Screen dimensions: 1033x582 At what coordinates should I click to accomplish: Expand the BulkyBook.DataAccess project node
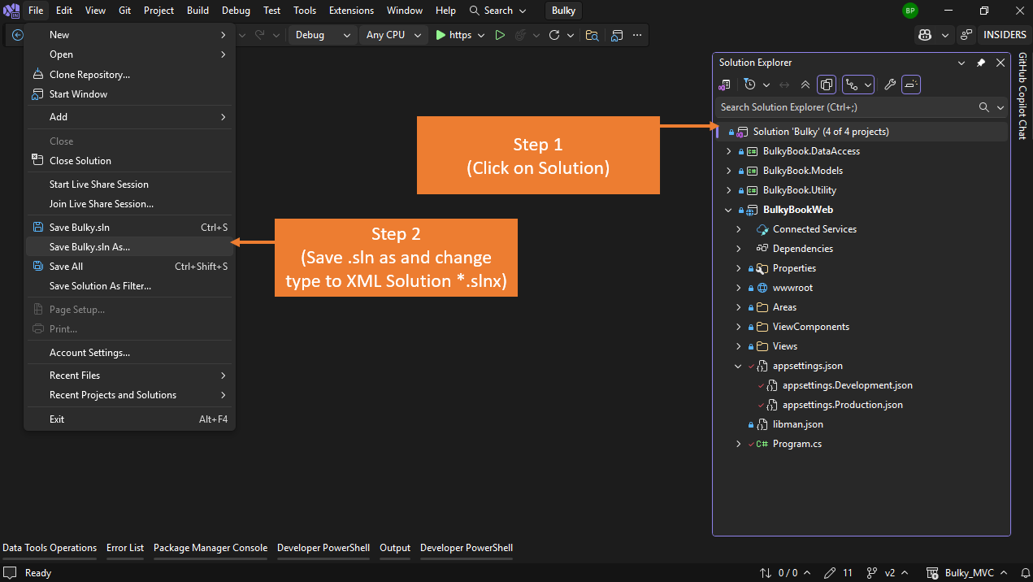(728, 151)
